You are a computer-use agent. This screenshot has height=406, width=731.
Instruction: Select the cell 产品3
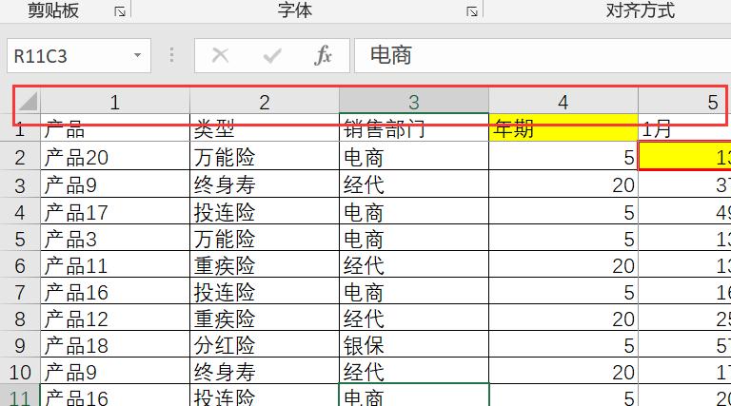(115, 239)
